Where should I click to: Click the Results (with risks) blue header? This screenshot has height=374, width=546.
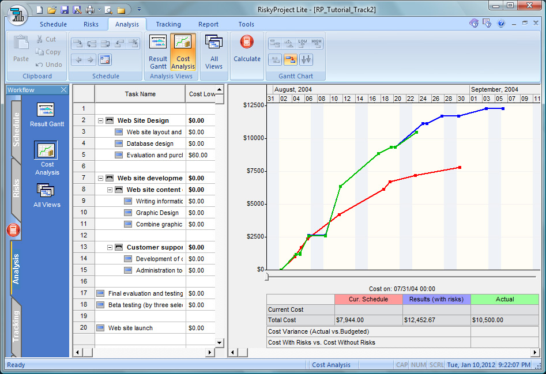tap(436, 299)
